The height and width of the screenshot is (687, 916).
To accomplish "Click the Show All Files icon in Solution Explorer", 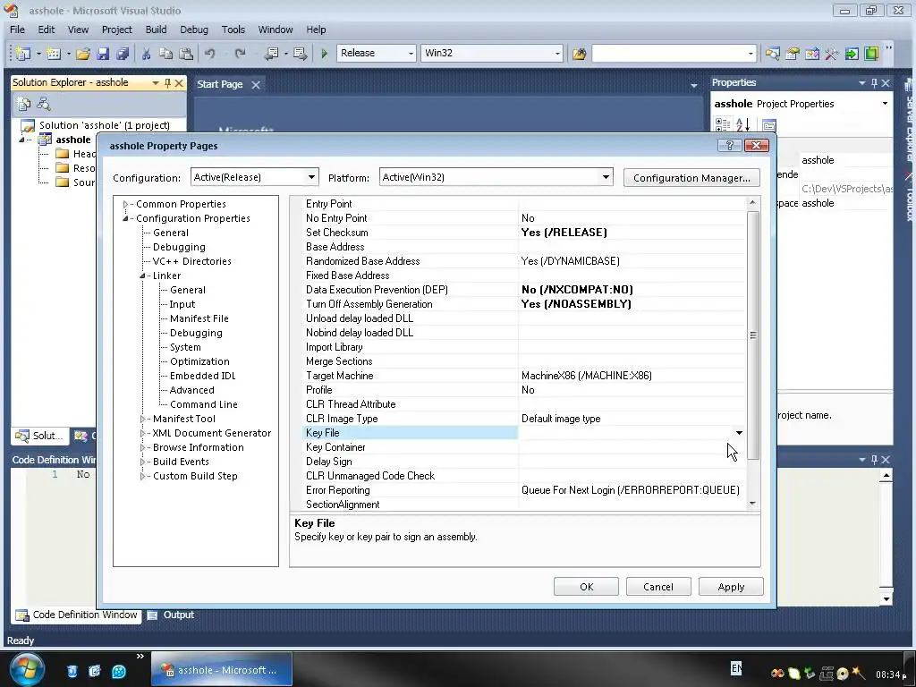I will coord(44,104).
